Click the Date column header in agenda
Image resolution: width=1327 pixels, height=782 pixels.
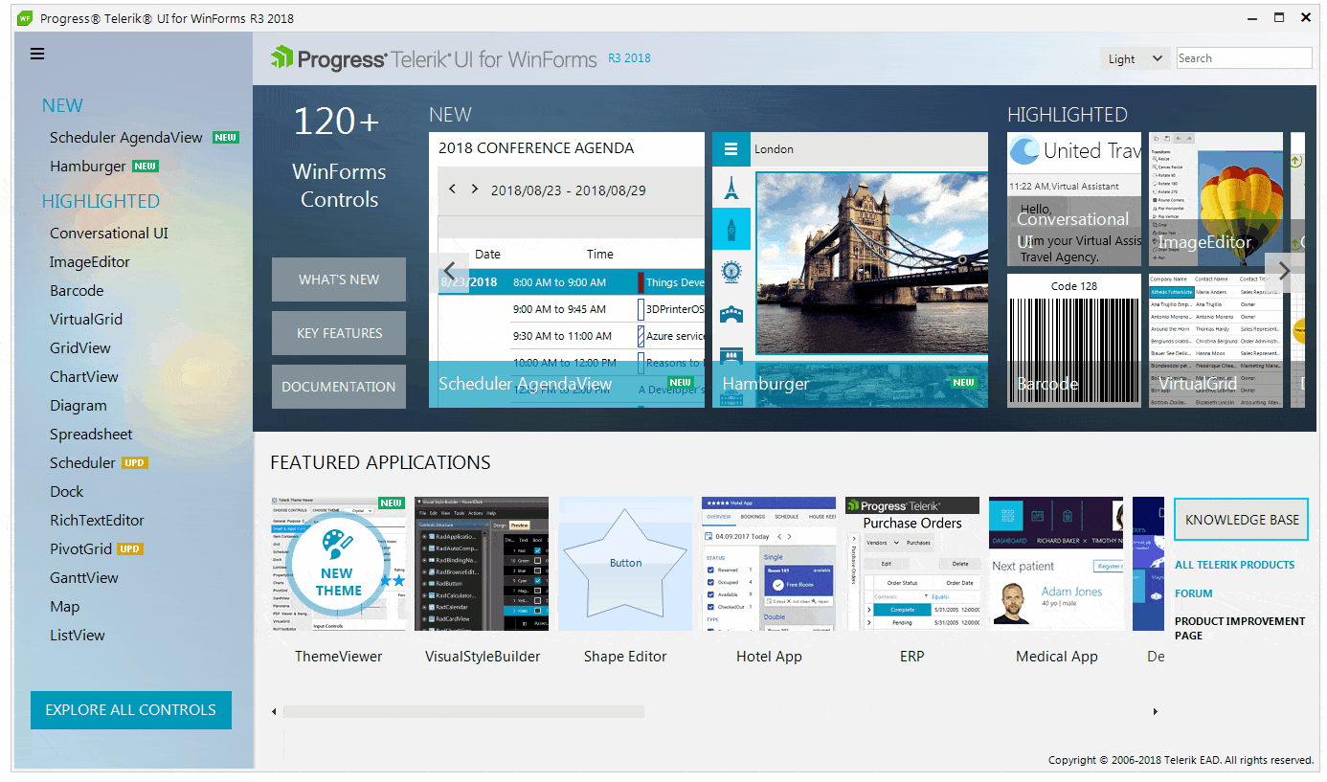click(487, 254)
